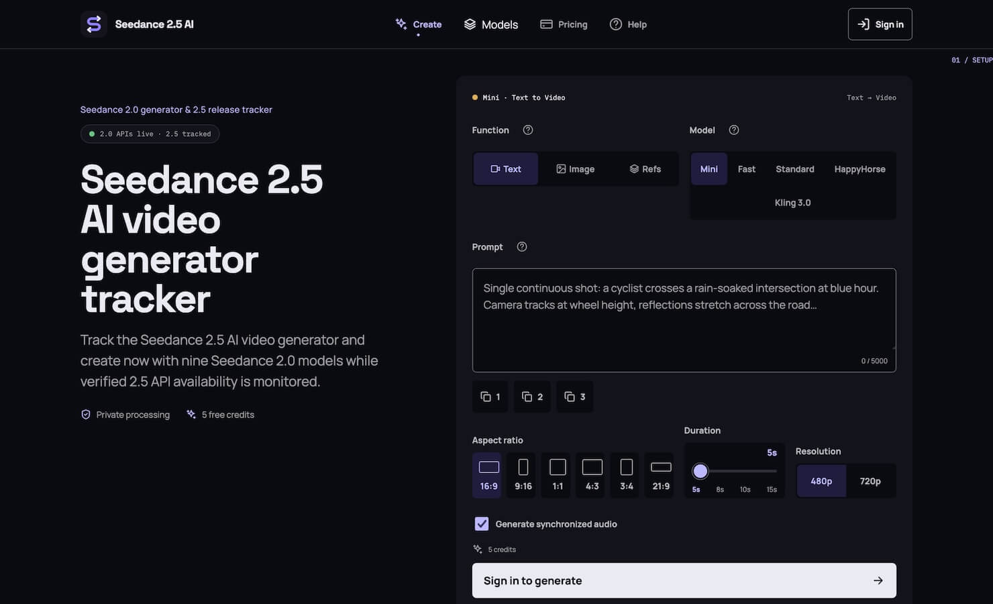Click the 10s mark on Duration slider
Image resolution: width=993 pixels, height=604 pixels.
[x=745, y=490]
